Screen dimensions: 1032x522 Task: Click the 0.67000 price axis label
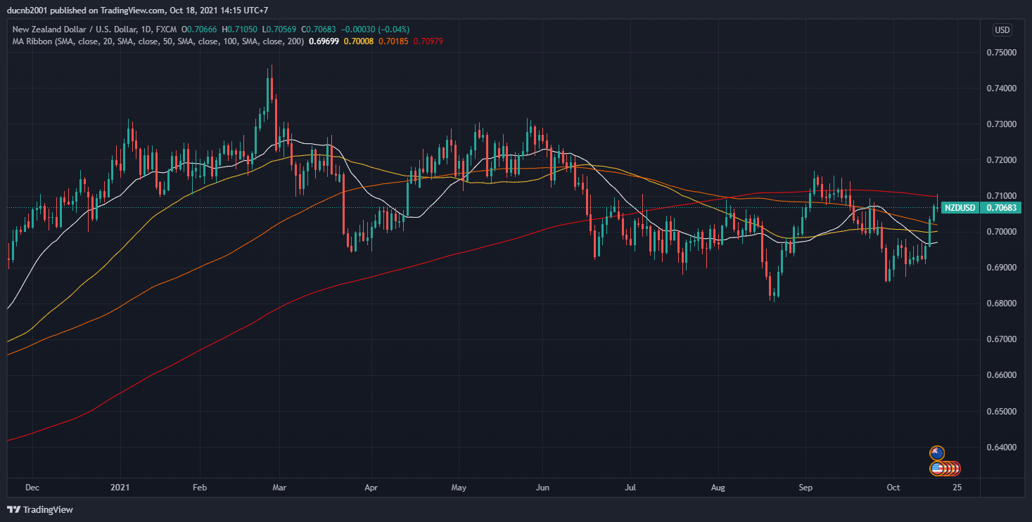1001,339
